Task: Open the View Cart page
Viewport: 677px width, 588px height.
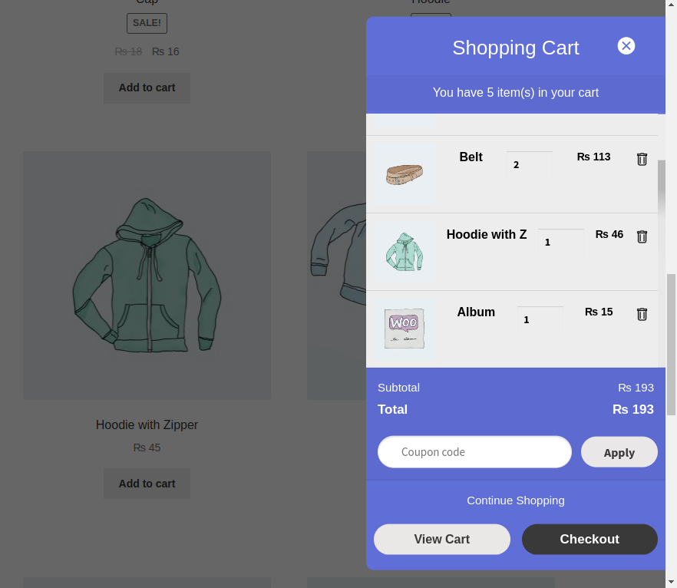Action: point(441,539)
